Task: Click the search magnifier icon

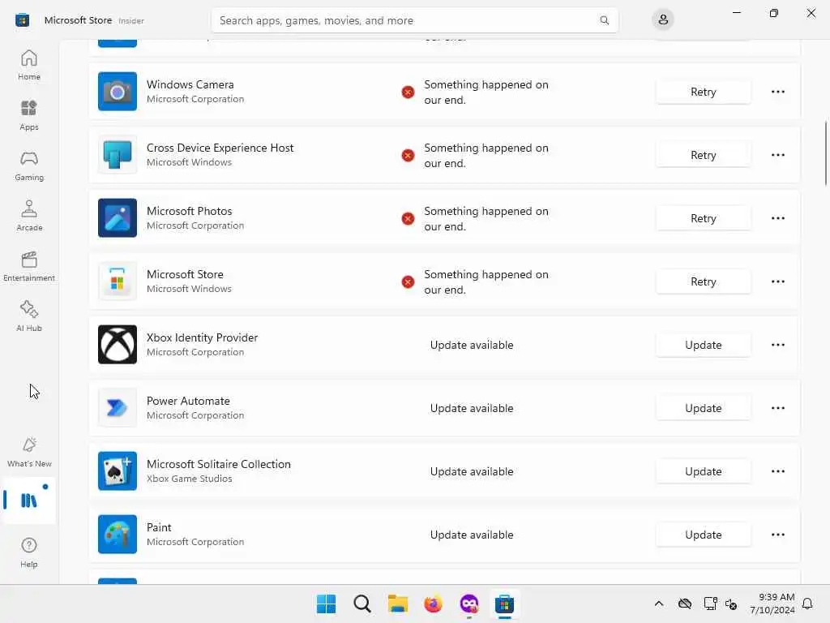Action: tap(604, 20)
